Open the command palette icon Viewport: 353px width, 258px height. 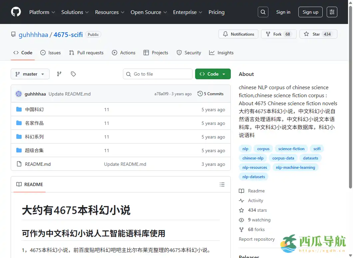pyautogui.click(x=332, y=12)
